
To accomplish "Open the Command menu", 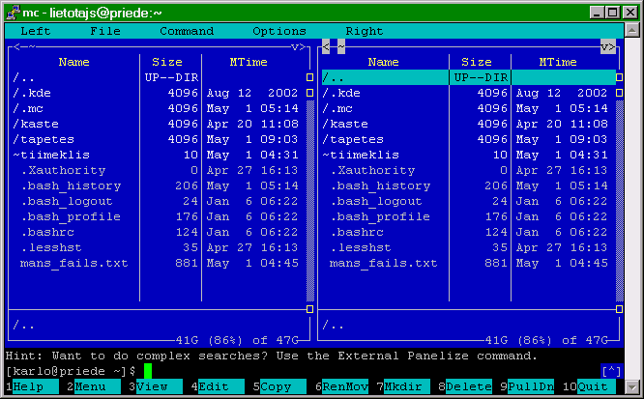I will coord(187,31).
